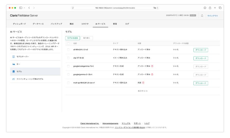Viewport: 230px width, 138px height.
Task: Tick the clip-ViT-B-32 row checkbox
Action: point(68,58)
